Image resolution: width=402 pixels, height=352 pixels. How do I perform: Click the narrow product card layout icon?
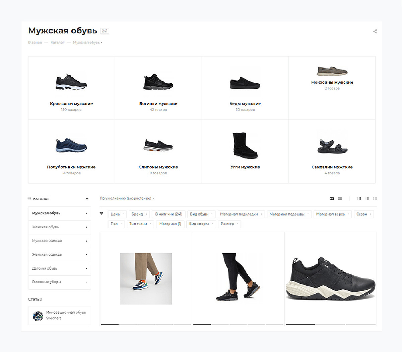pos(340,198)
